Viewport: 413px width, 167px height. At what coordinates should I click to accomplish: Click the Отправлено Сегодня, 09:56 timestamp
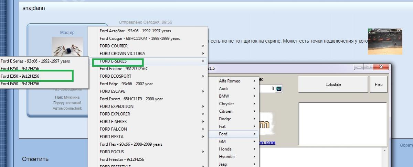pos(146,22)
